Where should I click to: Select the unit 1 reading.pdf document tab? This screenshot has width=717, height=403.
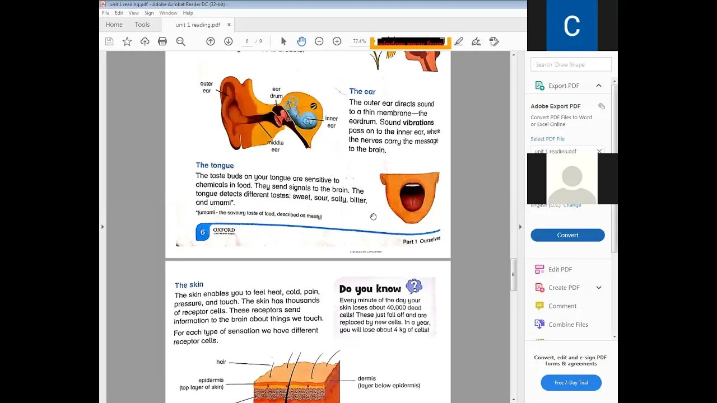coord(198,25)
